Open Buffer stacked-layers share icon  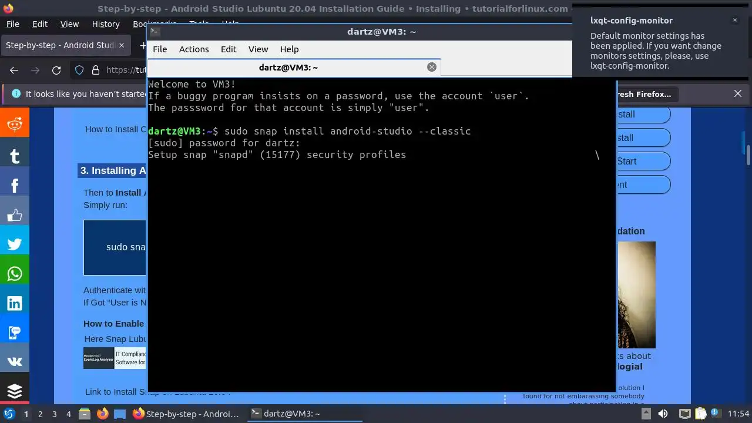15,390
